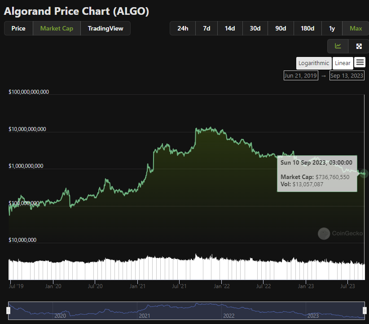Viewport: 369px width, 324px height.
Task: Click 2023 in the navigator timeline
Action: point(313,316)
